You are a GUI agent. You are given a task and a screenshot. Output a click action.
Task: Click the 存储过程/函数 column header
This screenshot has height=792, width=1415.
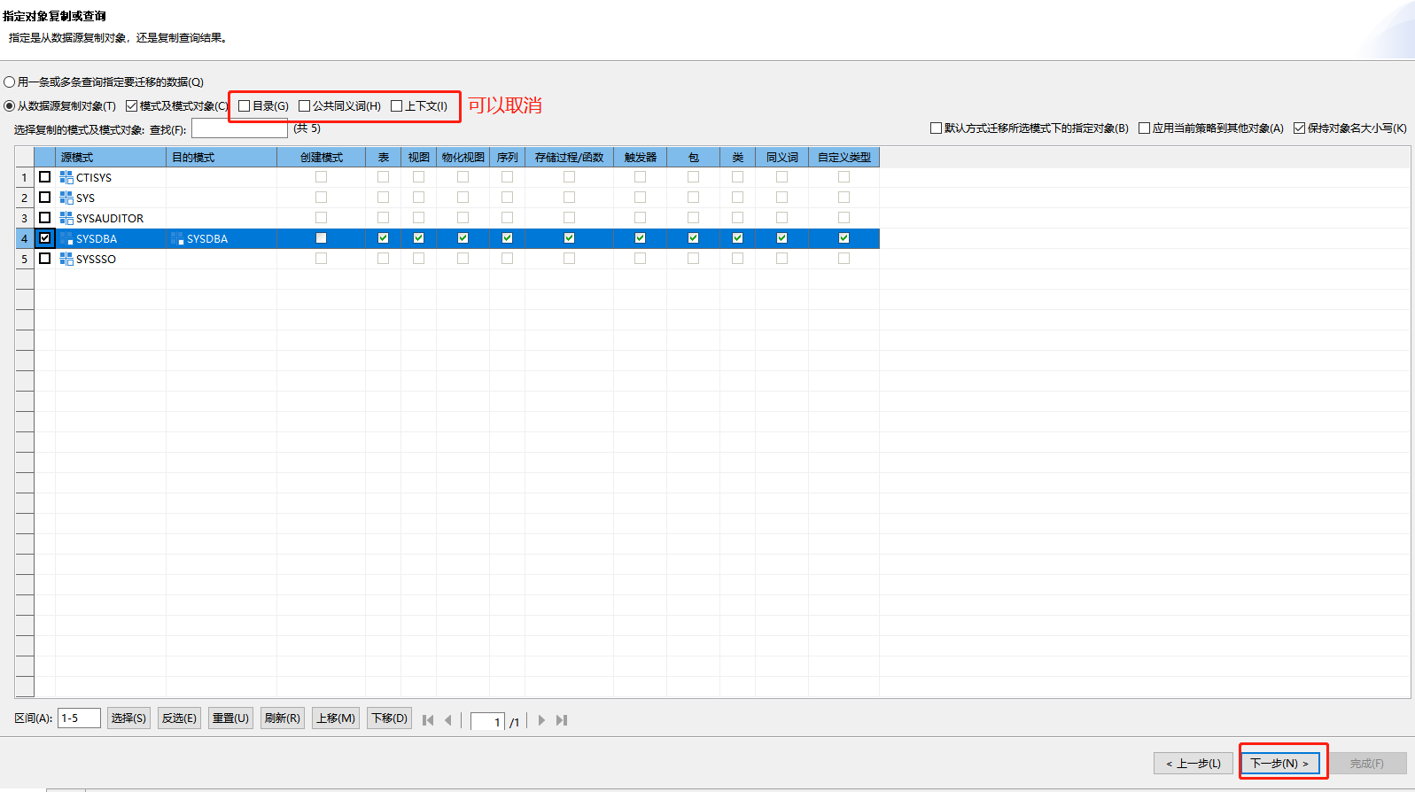click(x=569, y=157)
